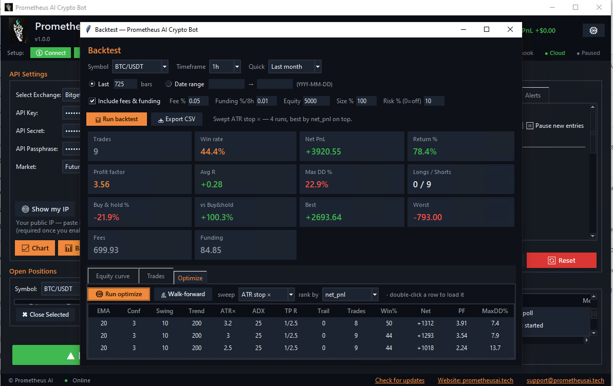Viewport: 613px width, 386px height.
Task: Click the Net column header
Action: (426, 311)
